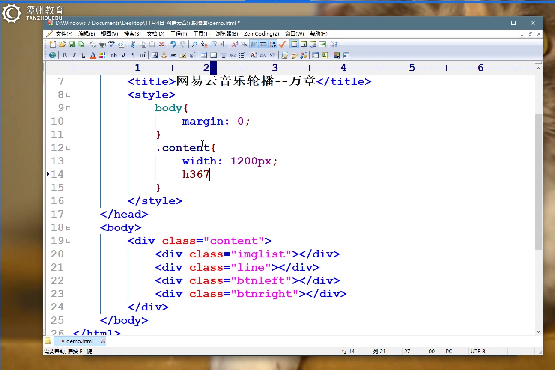
Task: Collapse the div content fold on line 19
Action: pyautogui.click(x=68, y=241)
